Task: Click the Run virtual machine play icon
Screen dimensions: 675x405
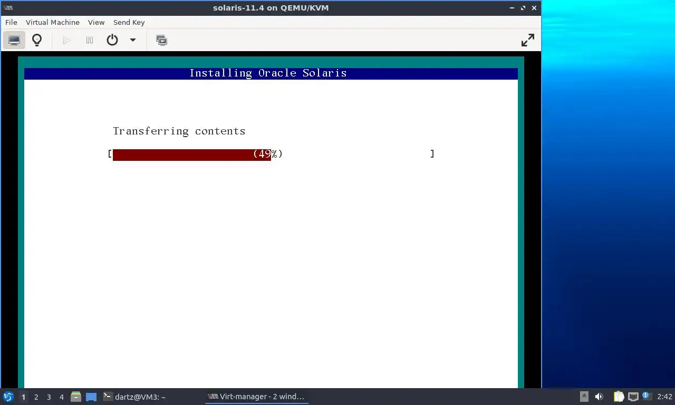Action: pyautogui.click(x=66, y=40)
